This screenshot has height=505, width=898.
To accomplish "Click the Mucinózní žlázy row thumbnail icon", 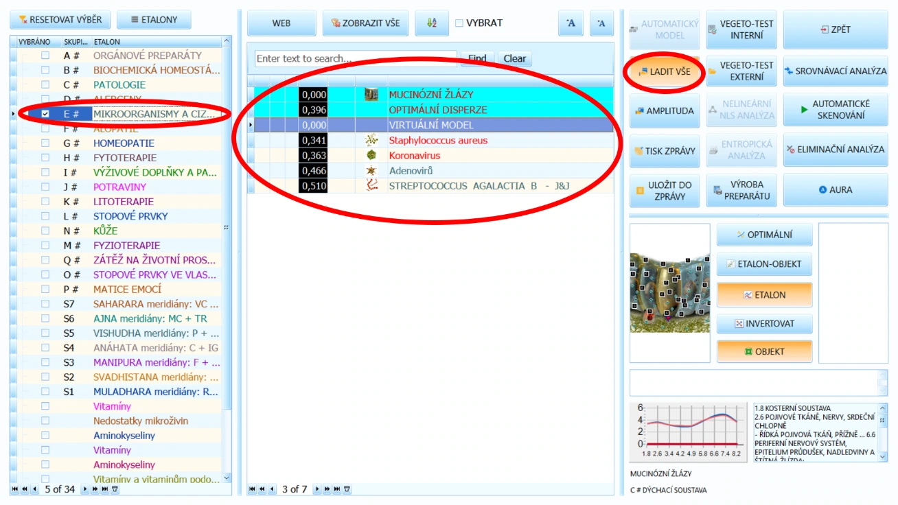I will point(371,95).
